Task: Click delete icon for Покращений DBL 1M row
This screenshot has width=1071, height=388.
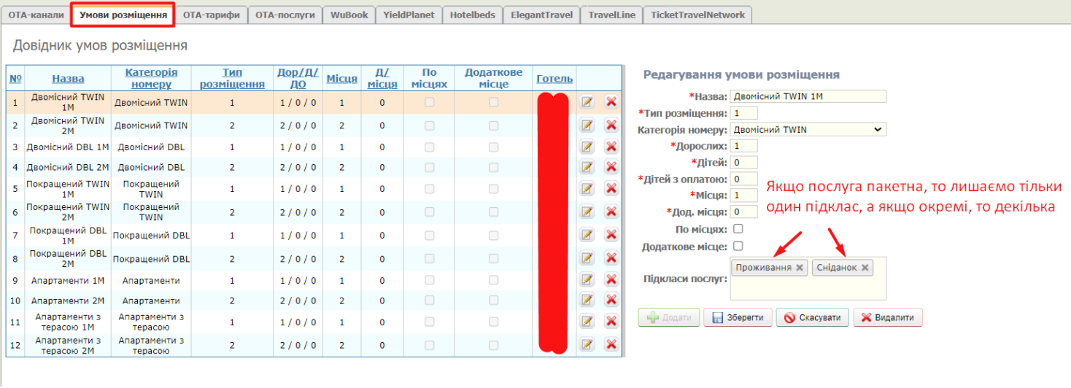Action: pos(611,235)
